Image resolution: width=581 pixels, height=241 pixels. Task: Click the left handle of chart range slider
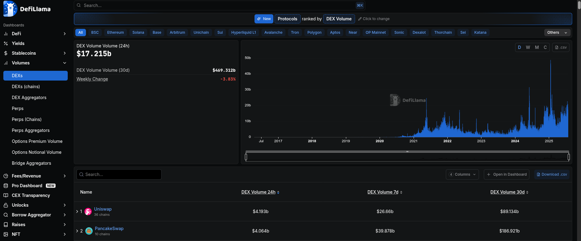pyautogui.click(x=246, y=157)
